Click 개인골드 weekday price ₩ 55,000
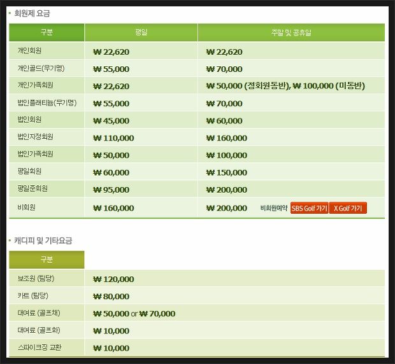Image resolution: width=395 pixels, height=364 pixels. click(111, 69)
